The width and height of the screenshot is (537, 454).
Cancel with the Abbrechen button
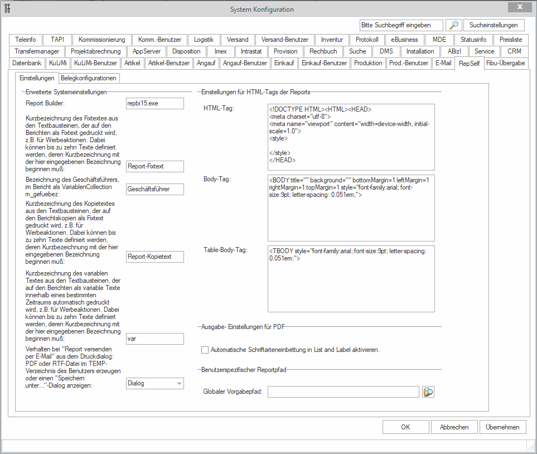click(454, 427)
